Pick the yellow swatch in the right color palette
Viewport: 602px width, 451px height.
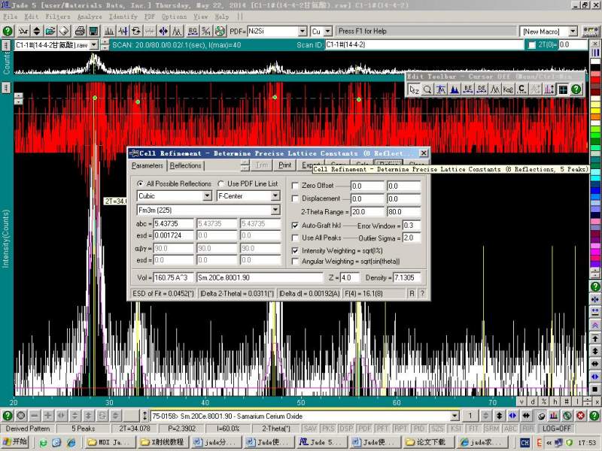pos(595,110)
